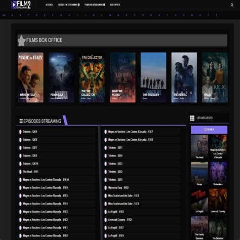This screenshot has width=240, height=240.
Task: Open Trinkets - S2E7 episode
Action: (30, 148)
